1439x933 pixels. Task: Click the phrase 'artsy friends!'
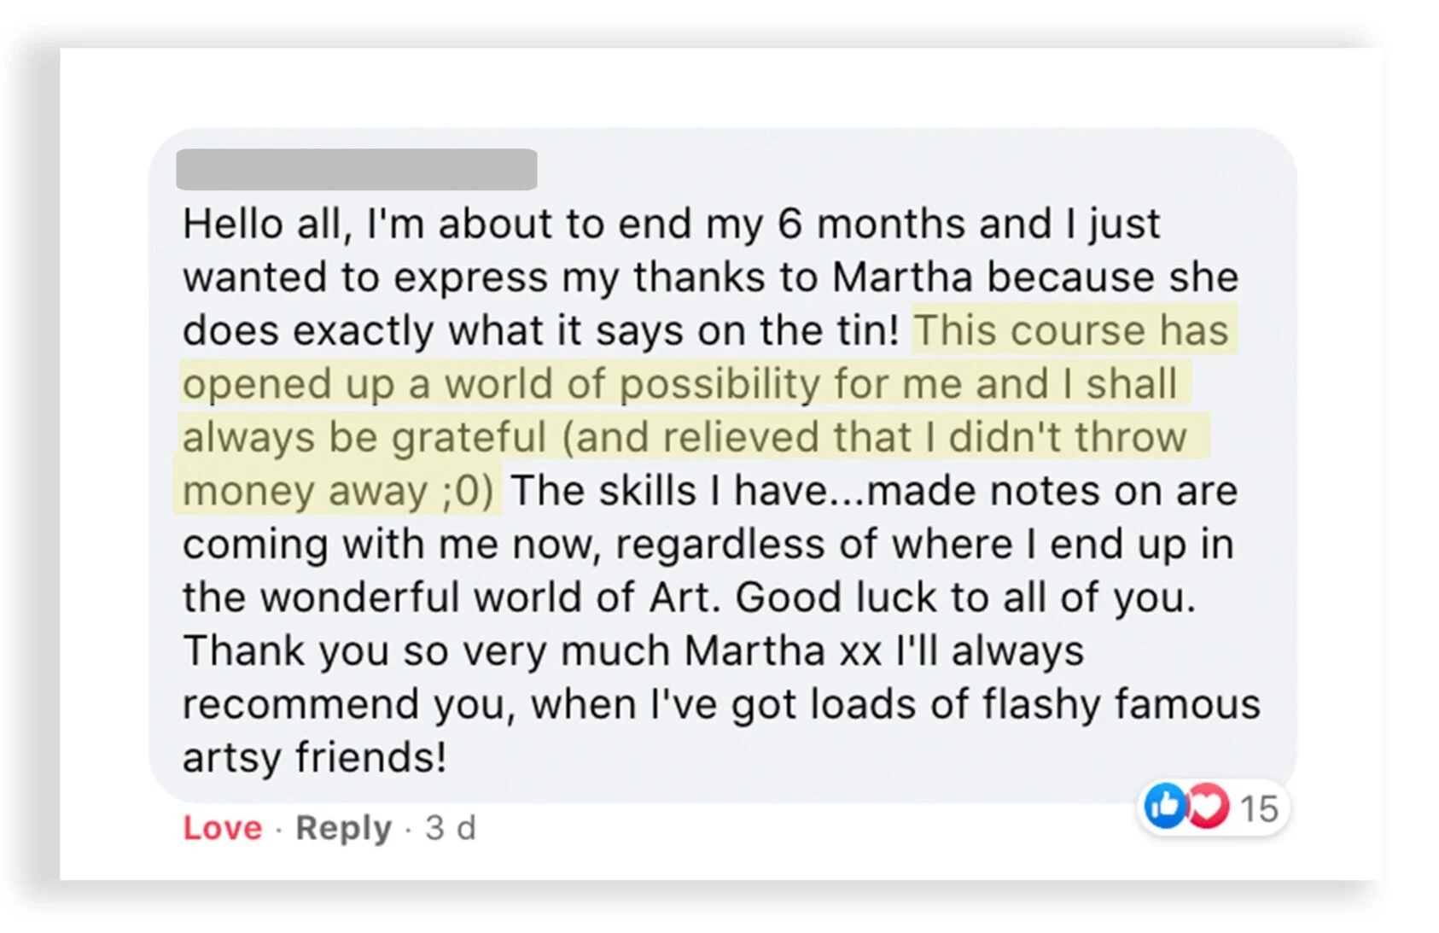pos(314,757)
